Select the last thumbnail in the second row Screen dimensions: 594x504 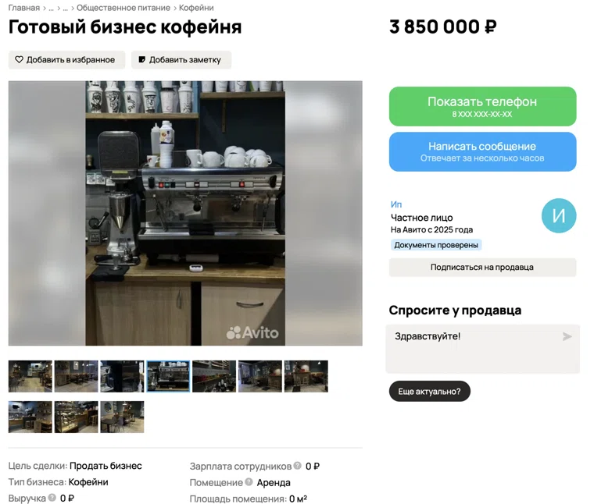coord(122,417)
